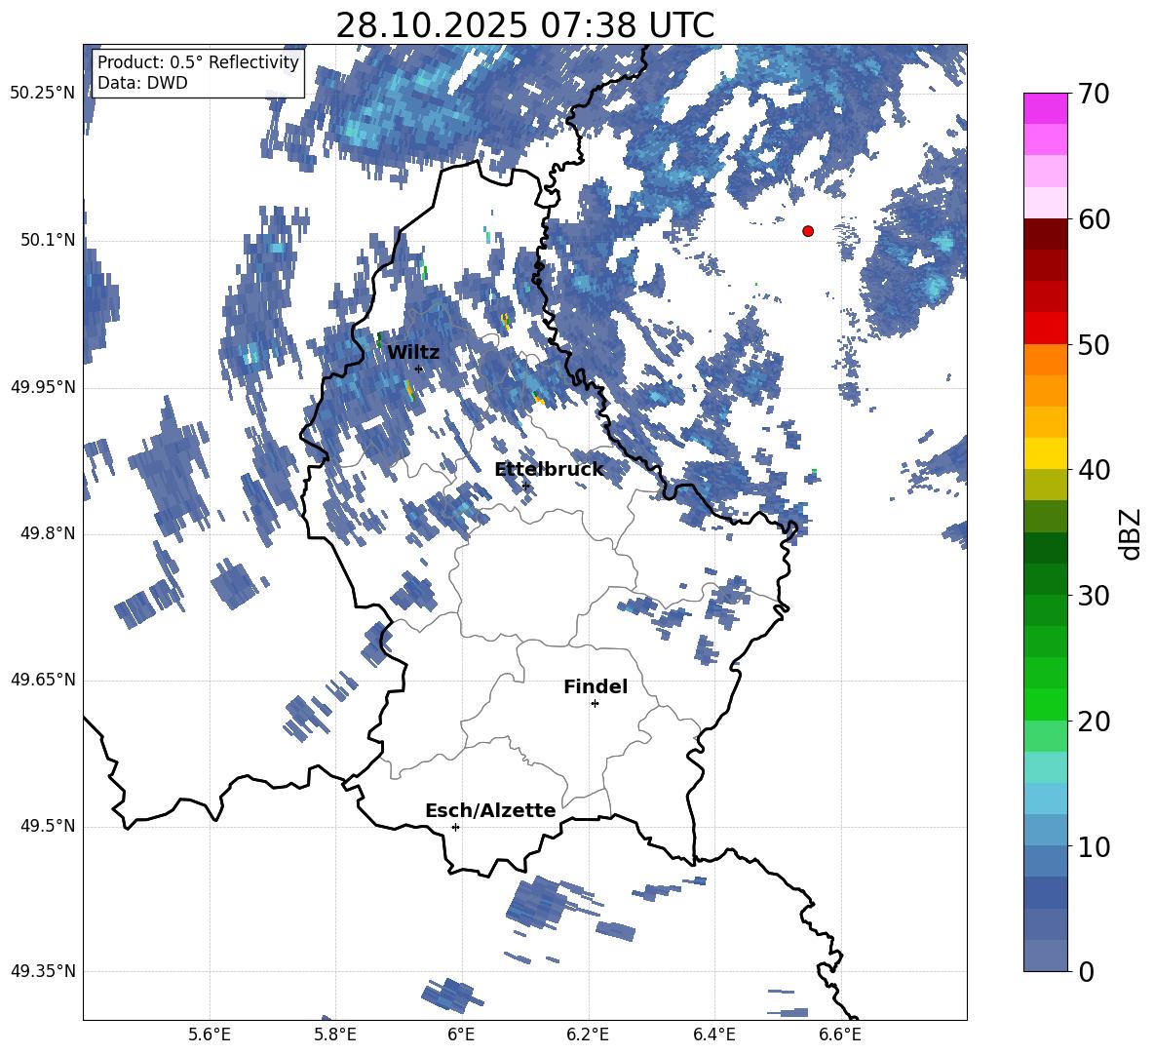
Task: Click the timestamp title 28.10.2025 07:38 UTC
Action: point(524,25)
